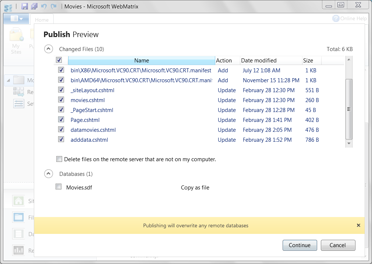Sort by the Action column header
The height and width of the screenshot is (264, 372).
click(x=227, y=61)
